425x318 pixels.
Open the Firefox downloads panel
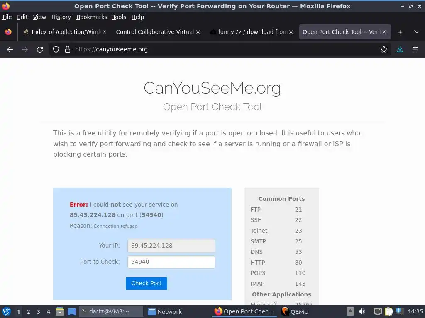point(400,50)
